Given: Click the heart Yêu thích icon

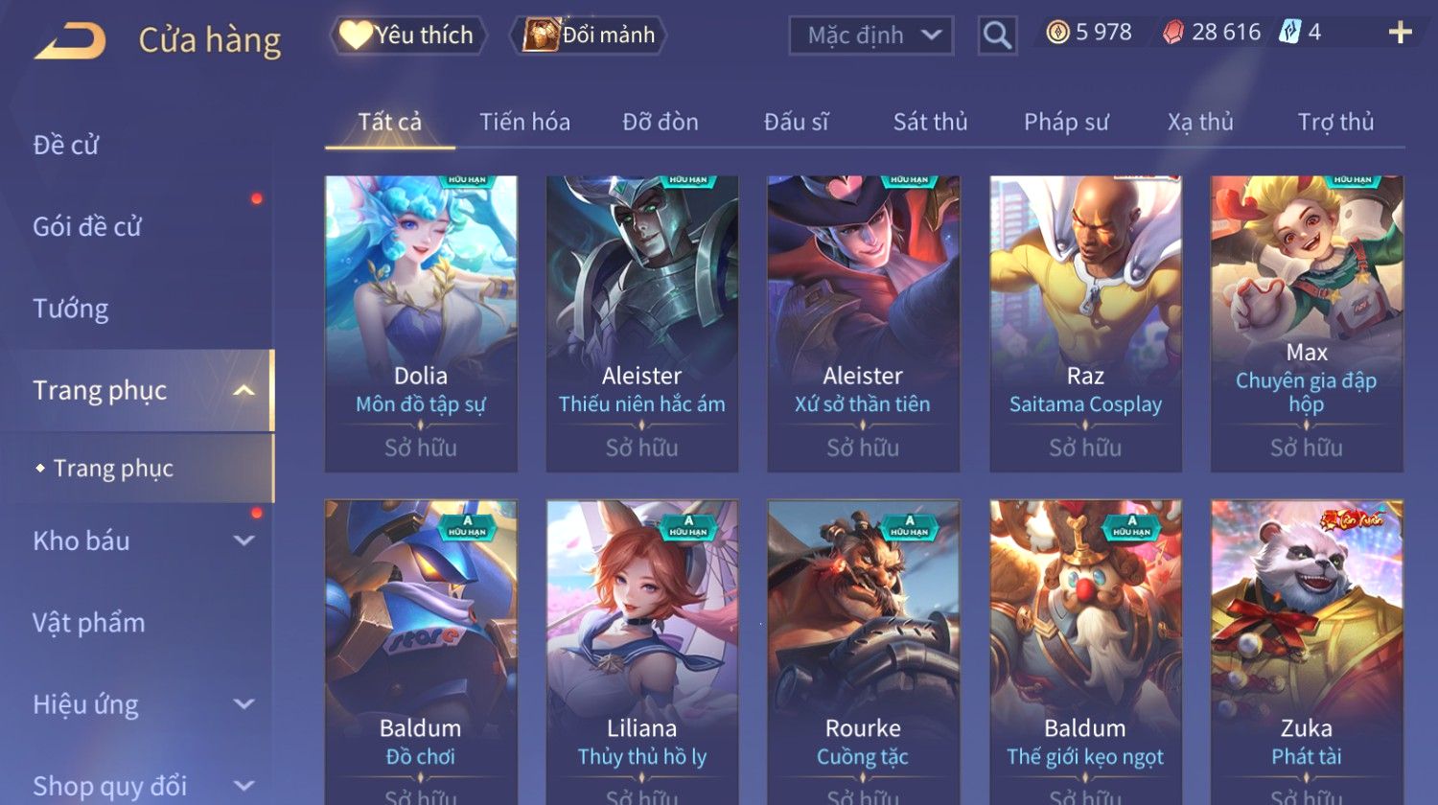Looking at the screenshot, I should click(355, 35).
